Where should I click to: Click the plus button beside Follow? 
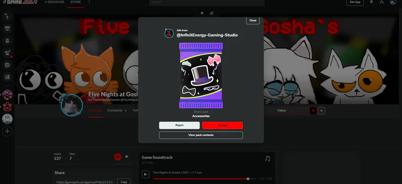click(x=322, y=111)
